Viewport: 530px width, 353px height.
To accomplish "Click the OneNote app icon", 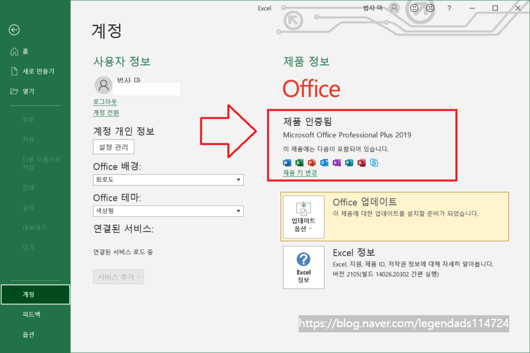I will click(336, 163).
